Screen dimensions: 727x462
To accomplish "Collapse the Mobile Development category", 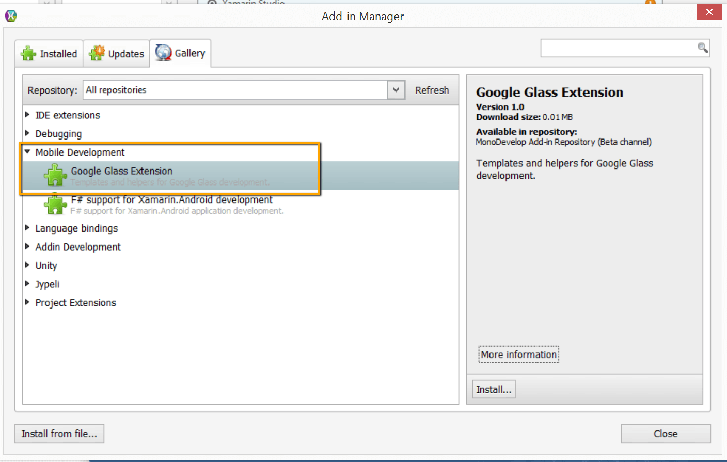I will (x=27, y=152).
